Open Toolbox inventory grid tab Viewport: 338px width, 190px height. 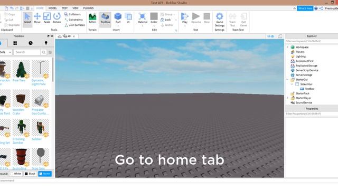coord(15,43)
